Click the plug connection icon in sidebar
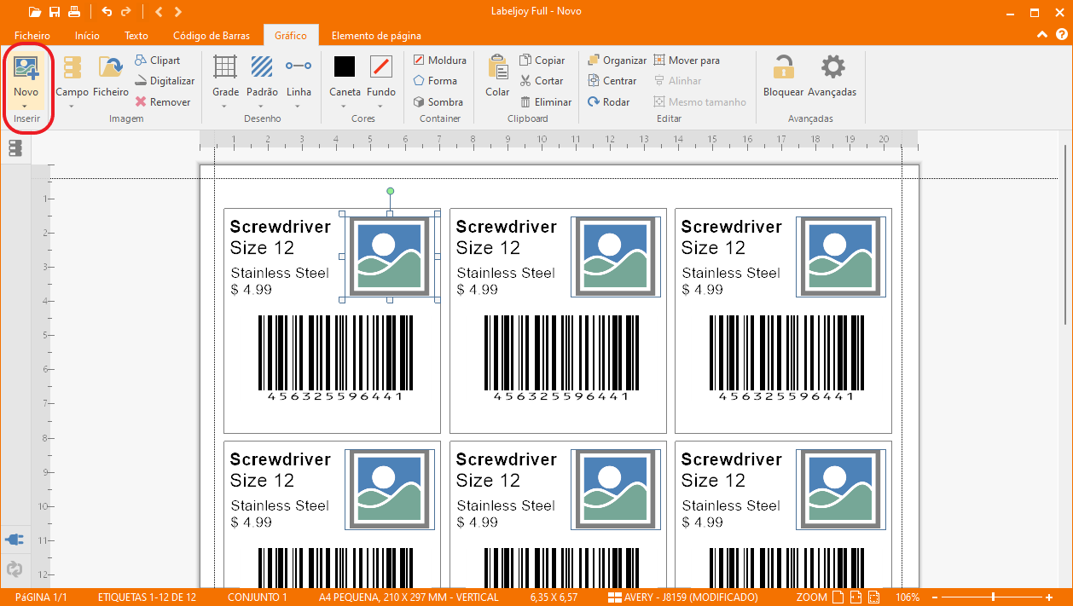The width and height of the screenshot is (1073, 606). (x=14, y=540)
